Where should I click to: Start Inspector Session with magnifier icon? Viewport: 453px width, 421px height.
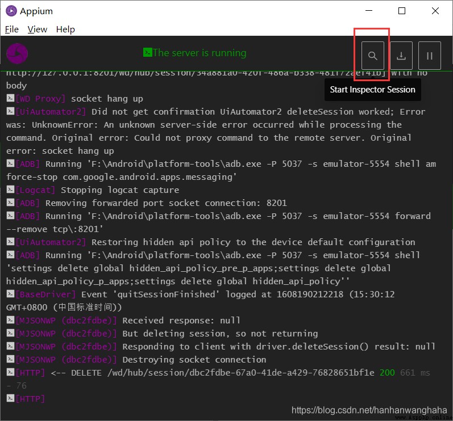pyautogui.click(x=372, y=56)
